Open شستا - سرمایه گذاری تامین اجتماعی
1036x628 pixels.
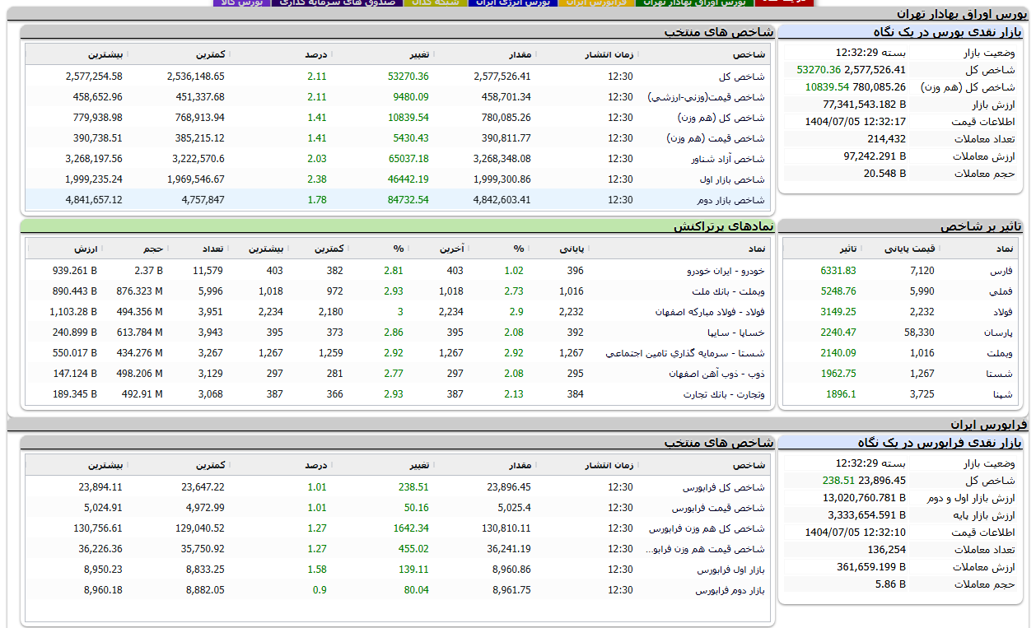point(685,353)
